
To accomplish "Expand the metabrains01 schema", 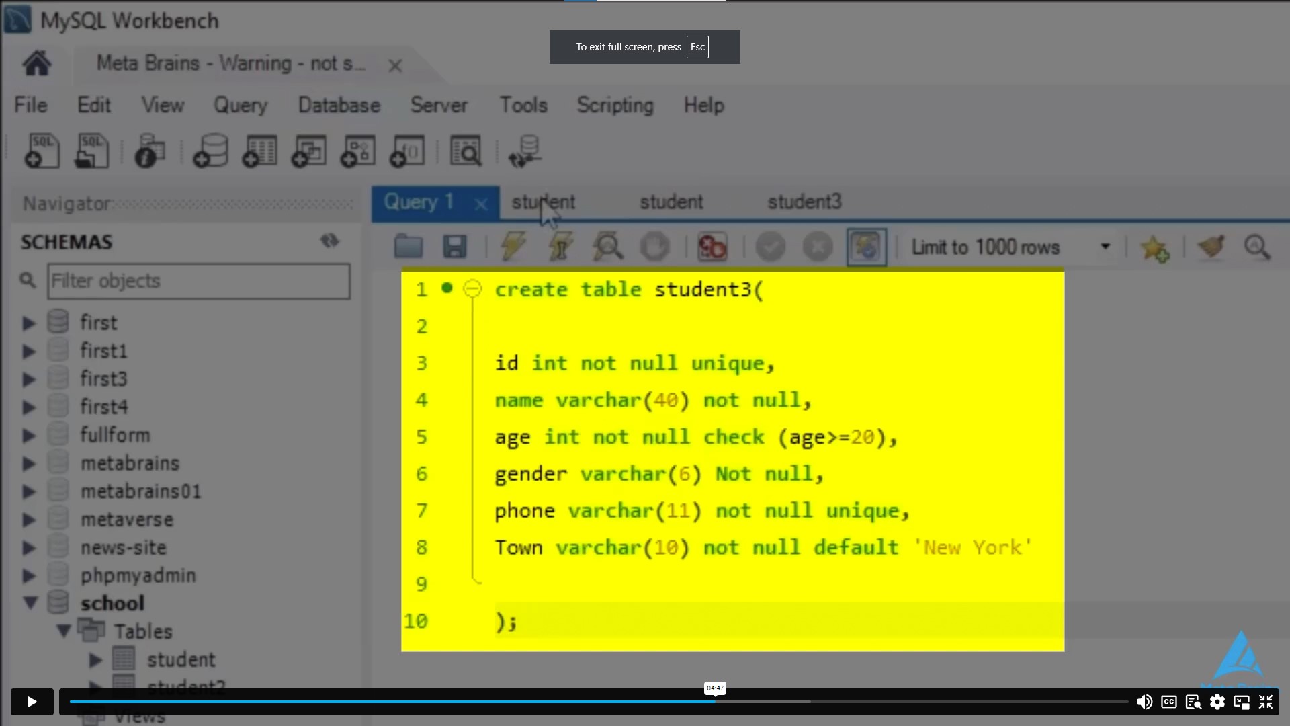I will [28, 492].
